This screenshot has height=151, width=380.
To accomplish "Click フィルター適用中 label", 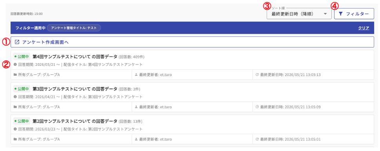I will point(31,28).
